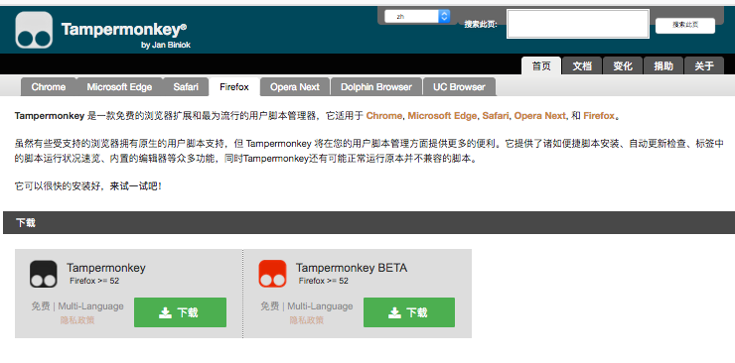Image resolution: width=735 pixels, height=363 pixels.
Task: Click download arrow icon for Tampermonkey stable
Action: click(x=165, y=312)
